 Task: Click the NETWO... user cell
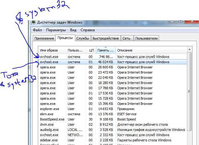click(75, 135)
